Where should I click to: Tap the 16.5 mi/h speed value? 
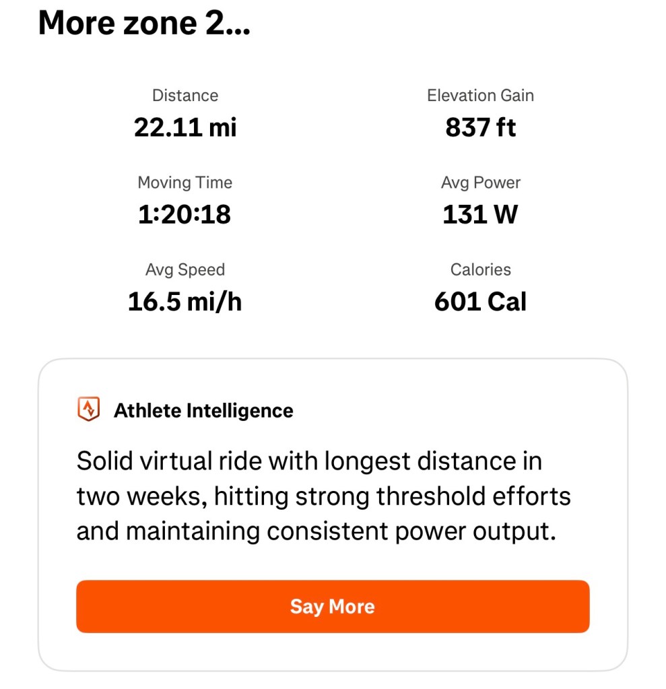tap(185, 302)
